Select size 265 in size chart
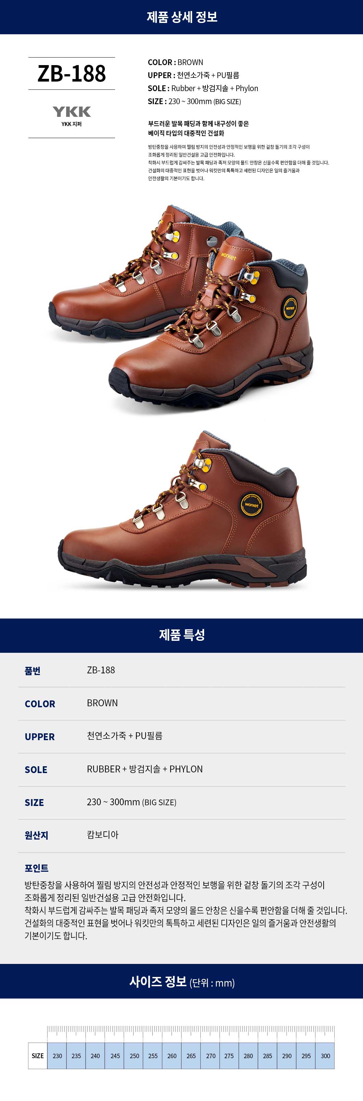Image resolution: width=363 pixels, height=1101 pixels. [x=191, y=1056]
